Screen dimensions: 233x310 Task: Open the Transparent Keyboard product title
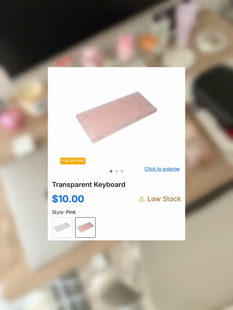(x=88, y=185)
